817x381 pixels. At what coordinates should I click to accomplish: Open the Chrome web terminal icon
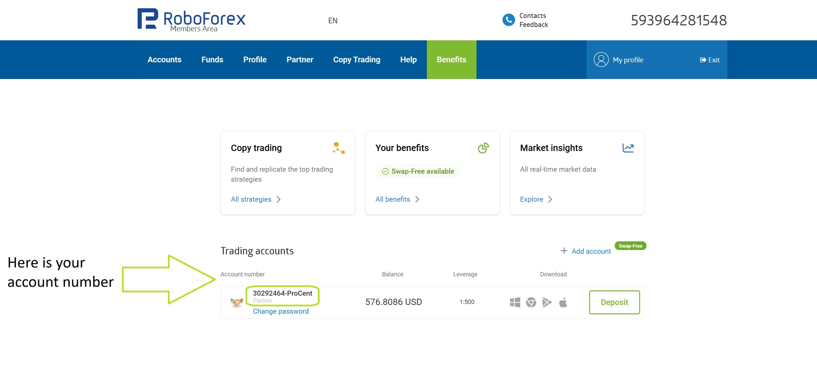(531, 302)
